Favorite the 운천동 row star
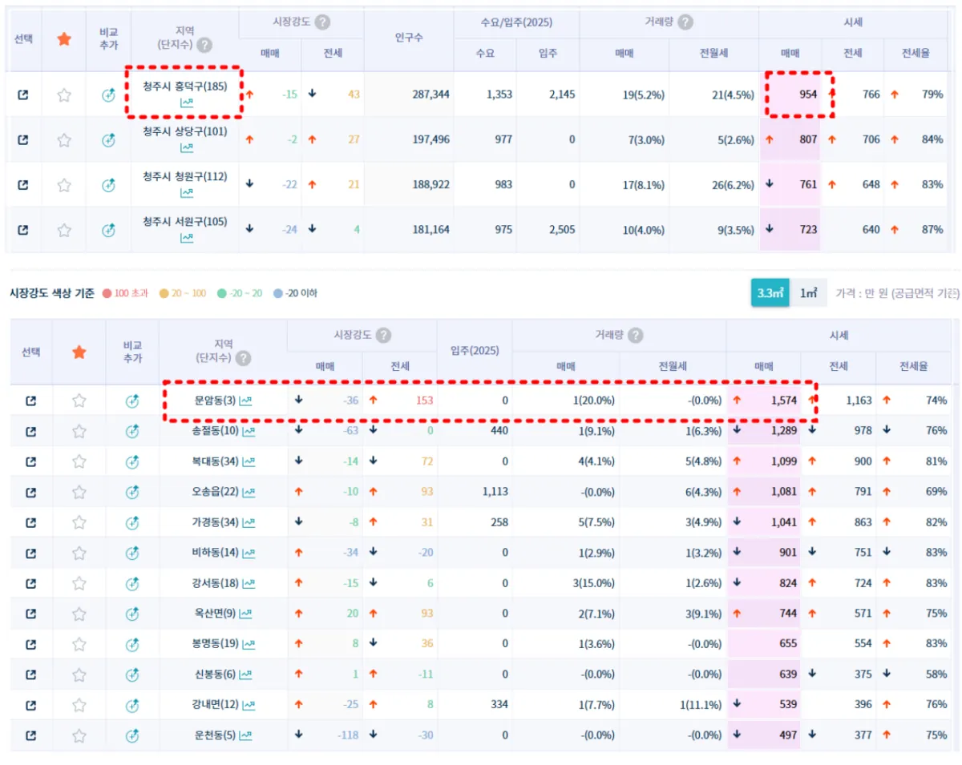The height and width of the screenshot is (765, 962). 79,735
